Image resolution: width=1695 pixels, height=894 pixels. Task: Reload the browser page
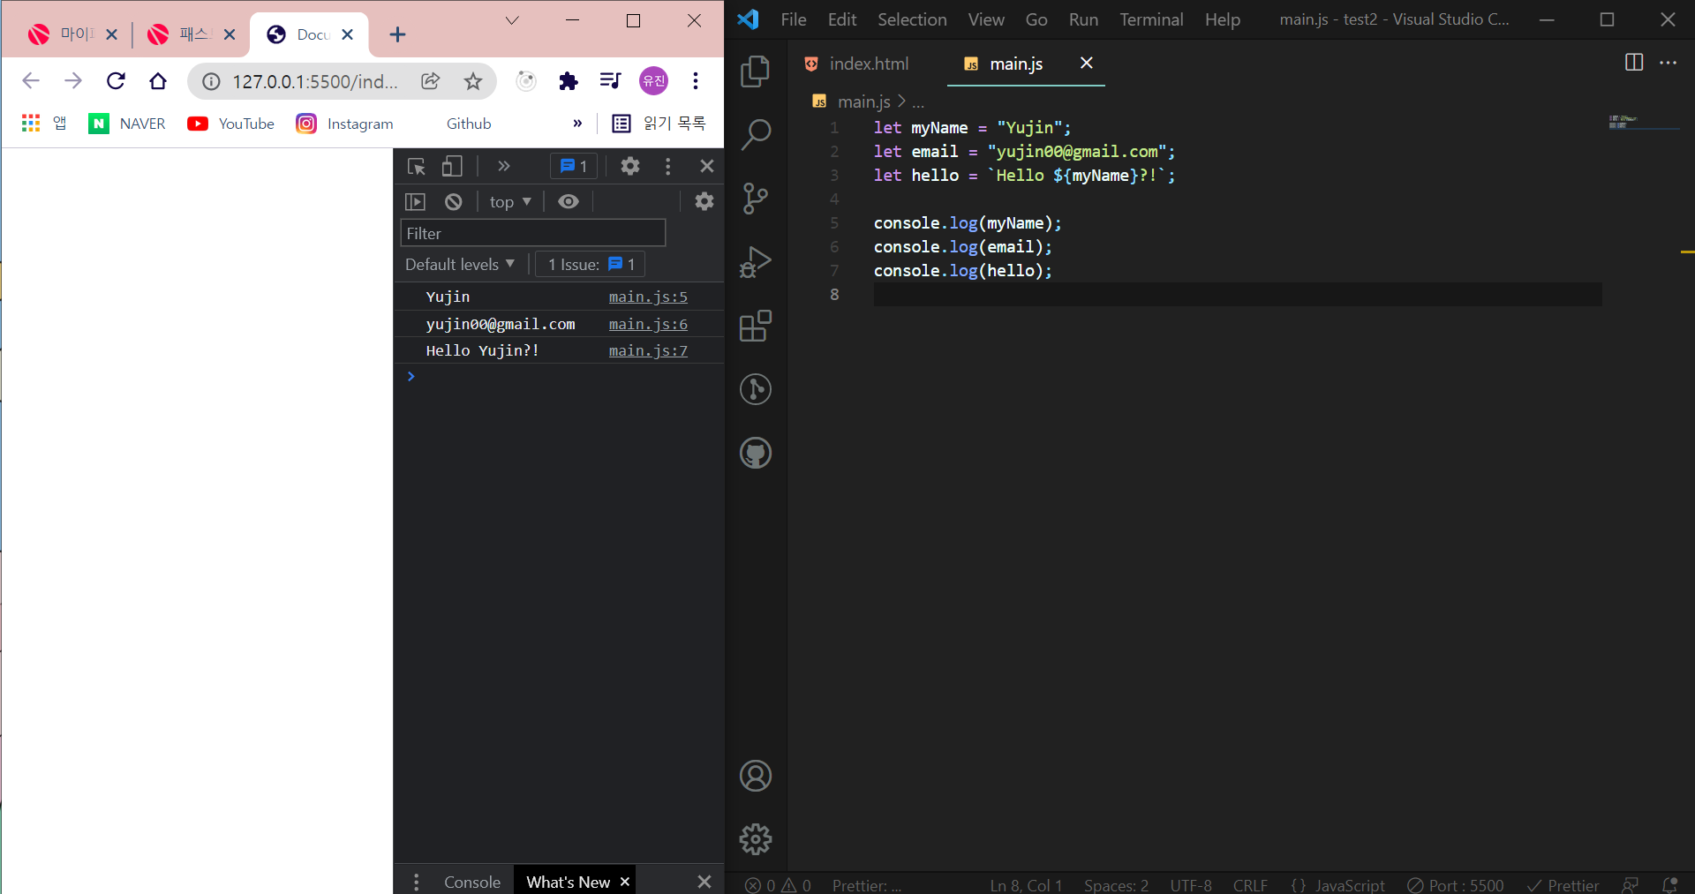coord(116,81)
